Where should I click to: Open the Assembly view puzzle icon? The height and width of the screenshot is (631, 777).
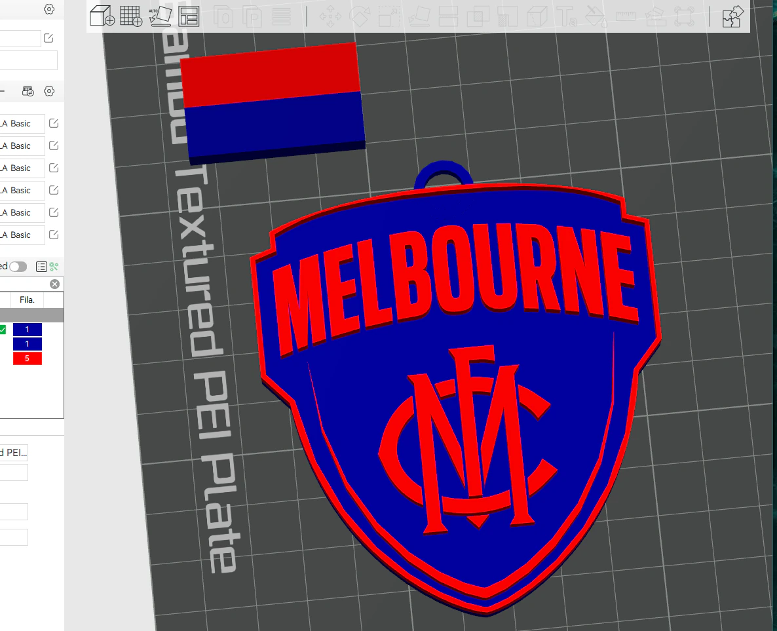click(x=732, y=16)
